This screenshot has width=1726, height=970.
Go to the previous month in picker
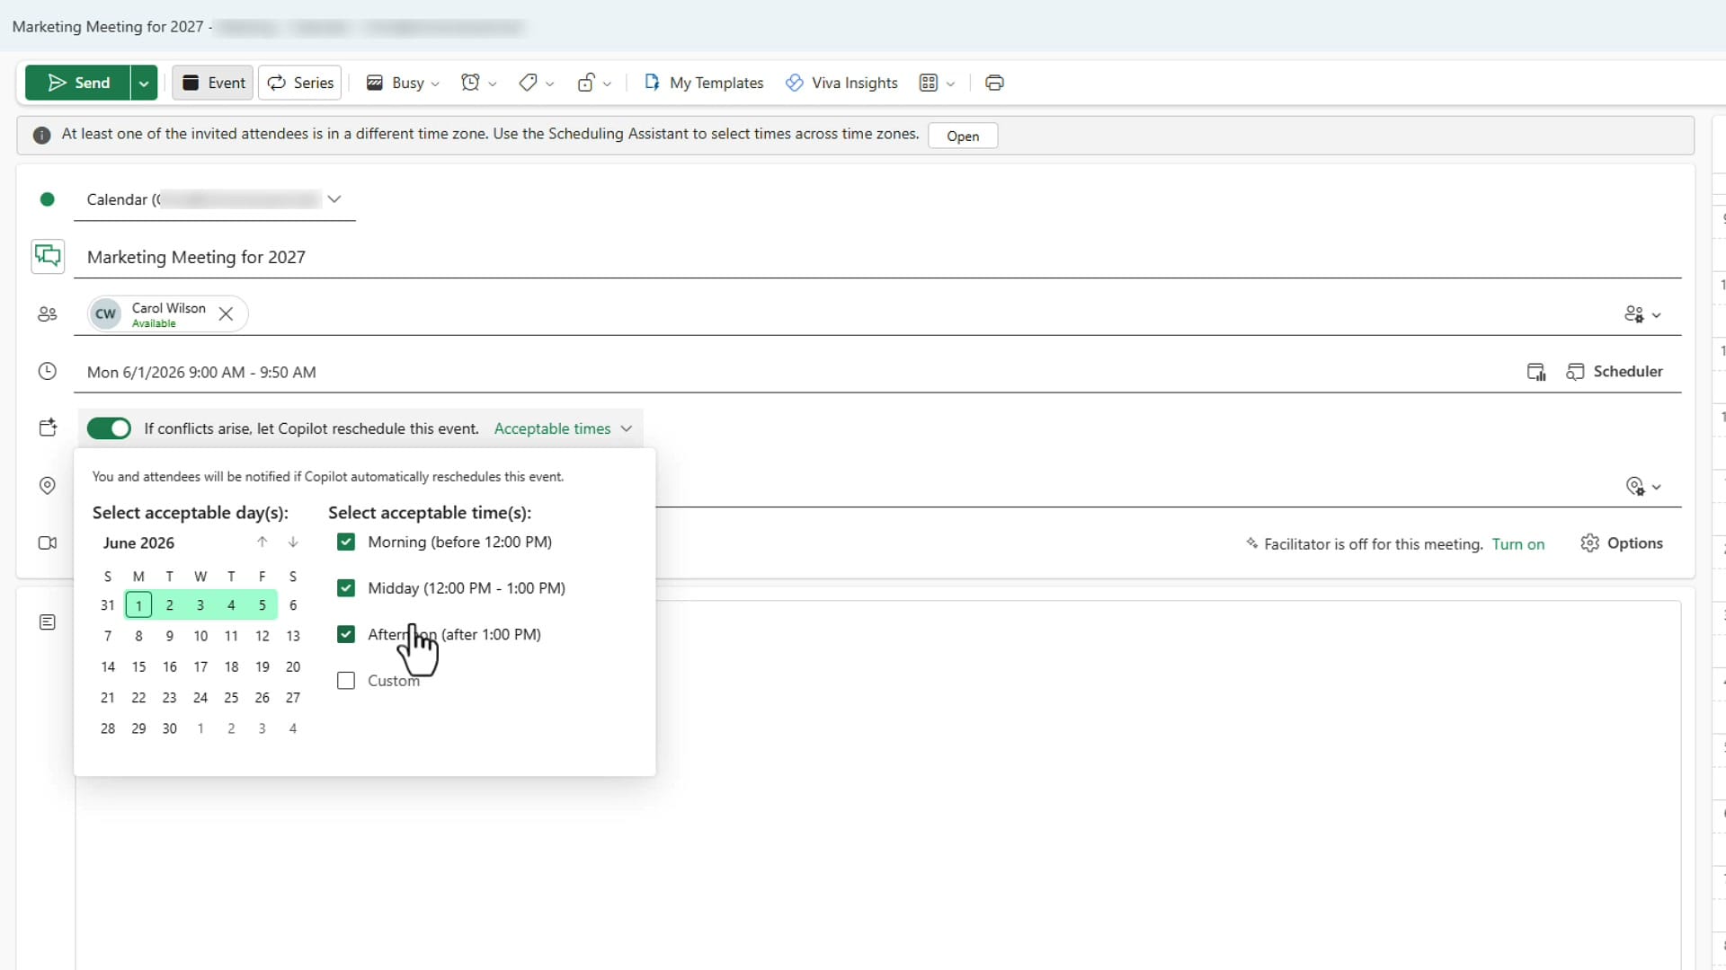262,542
